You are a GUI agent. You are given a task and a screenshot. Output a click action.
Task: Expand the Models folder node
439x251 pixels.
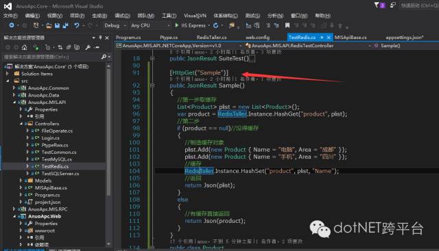click(x=21, y=181)
